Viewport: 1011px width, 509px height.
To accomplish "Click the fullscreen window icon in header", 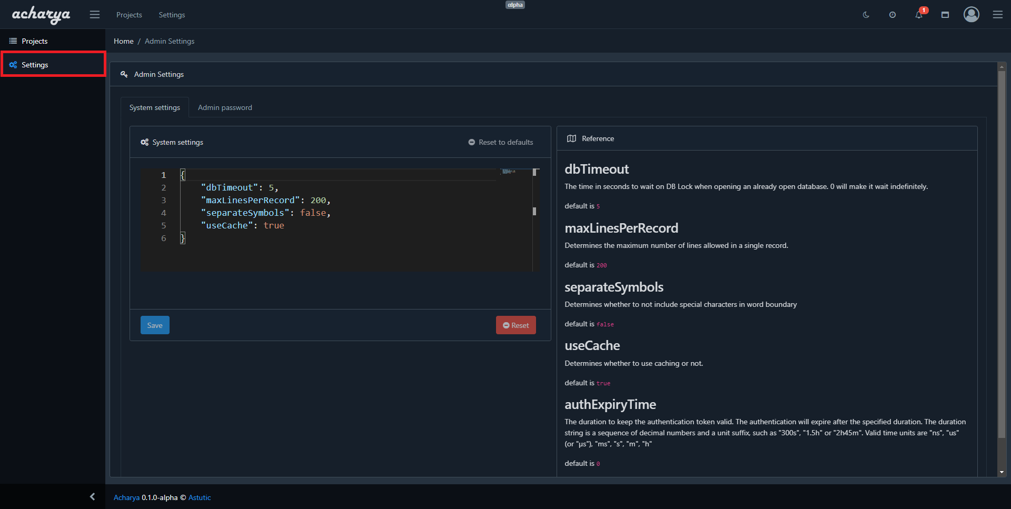I will 945,15.
